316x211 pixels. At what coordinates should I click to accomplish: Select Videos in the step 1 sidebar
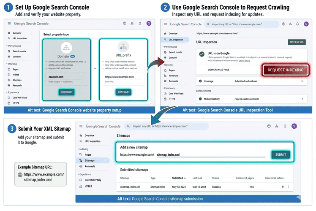pos(16,75)
